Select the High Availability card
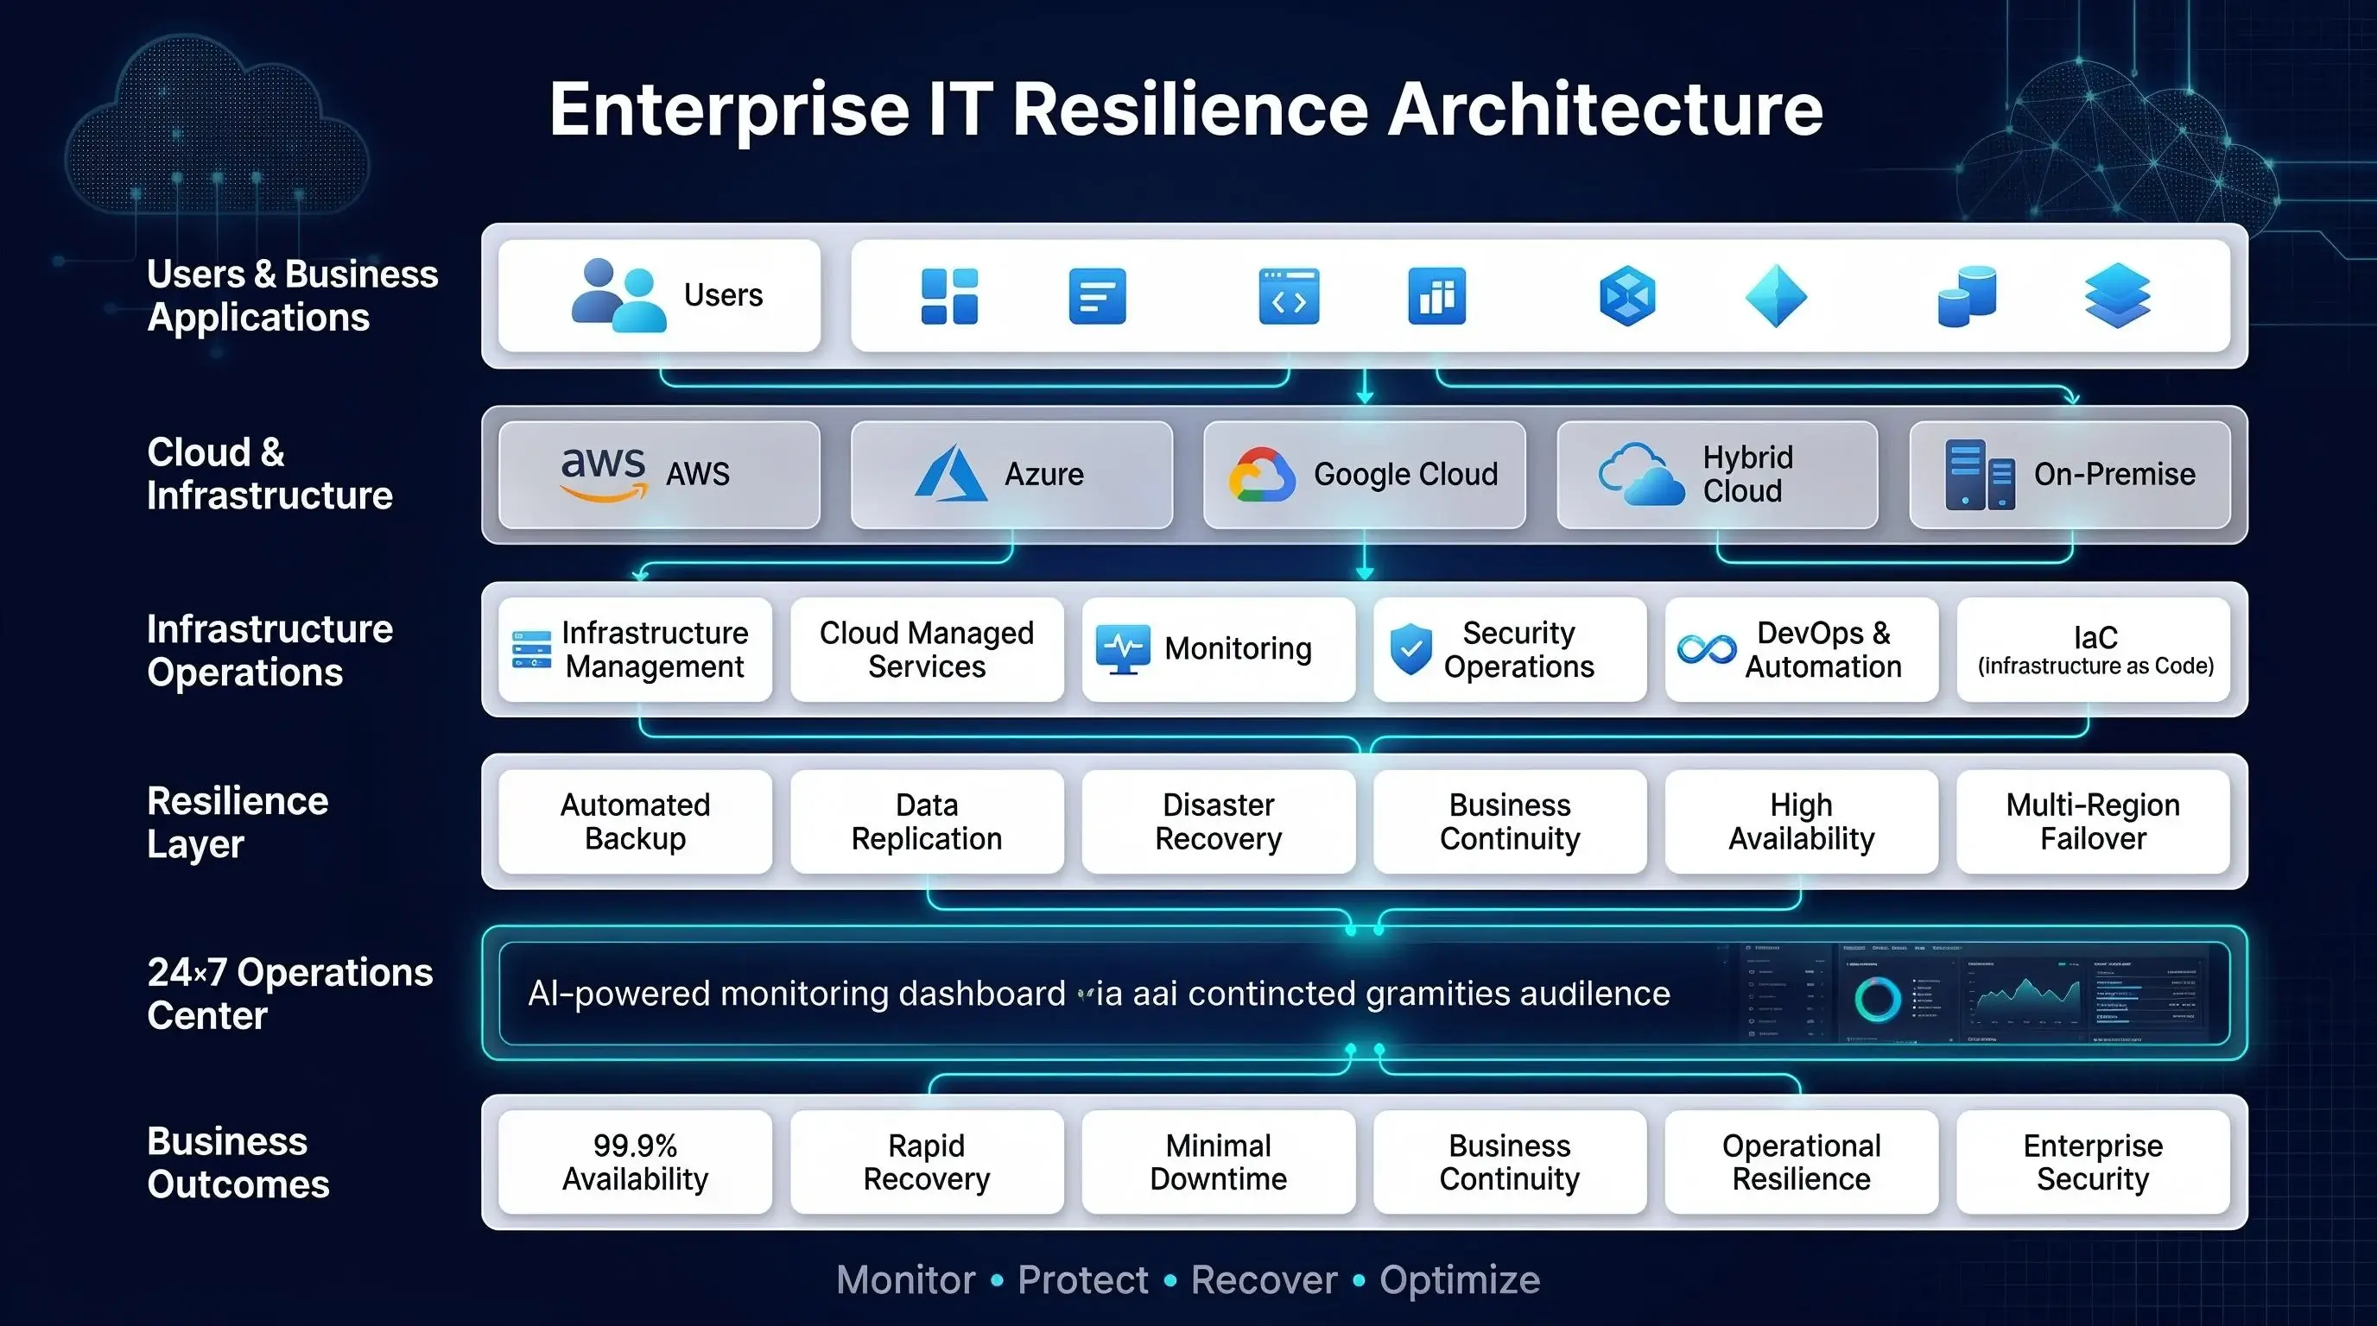The height and width of the screenshot is (1326, 2377). click(1801, 822)
